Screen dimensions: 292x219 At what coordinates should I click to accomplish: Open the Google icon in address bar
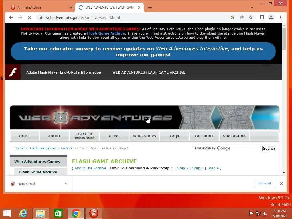[x=232, y=17]
